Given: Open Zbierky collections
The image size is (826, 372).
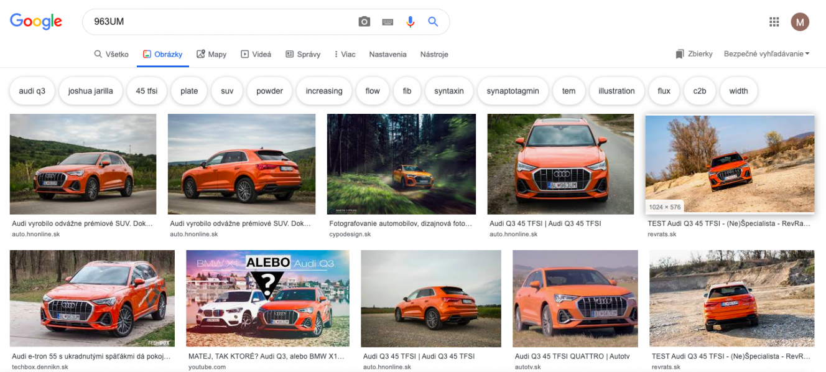Looking at the screenshot, I should pyautogui.click(x=694, y=54).
